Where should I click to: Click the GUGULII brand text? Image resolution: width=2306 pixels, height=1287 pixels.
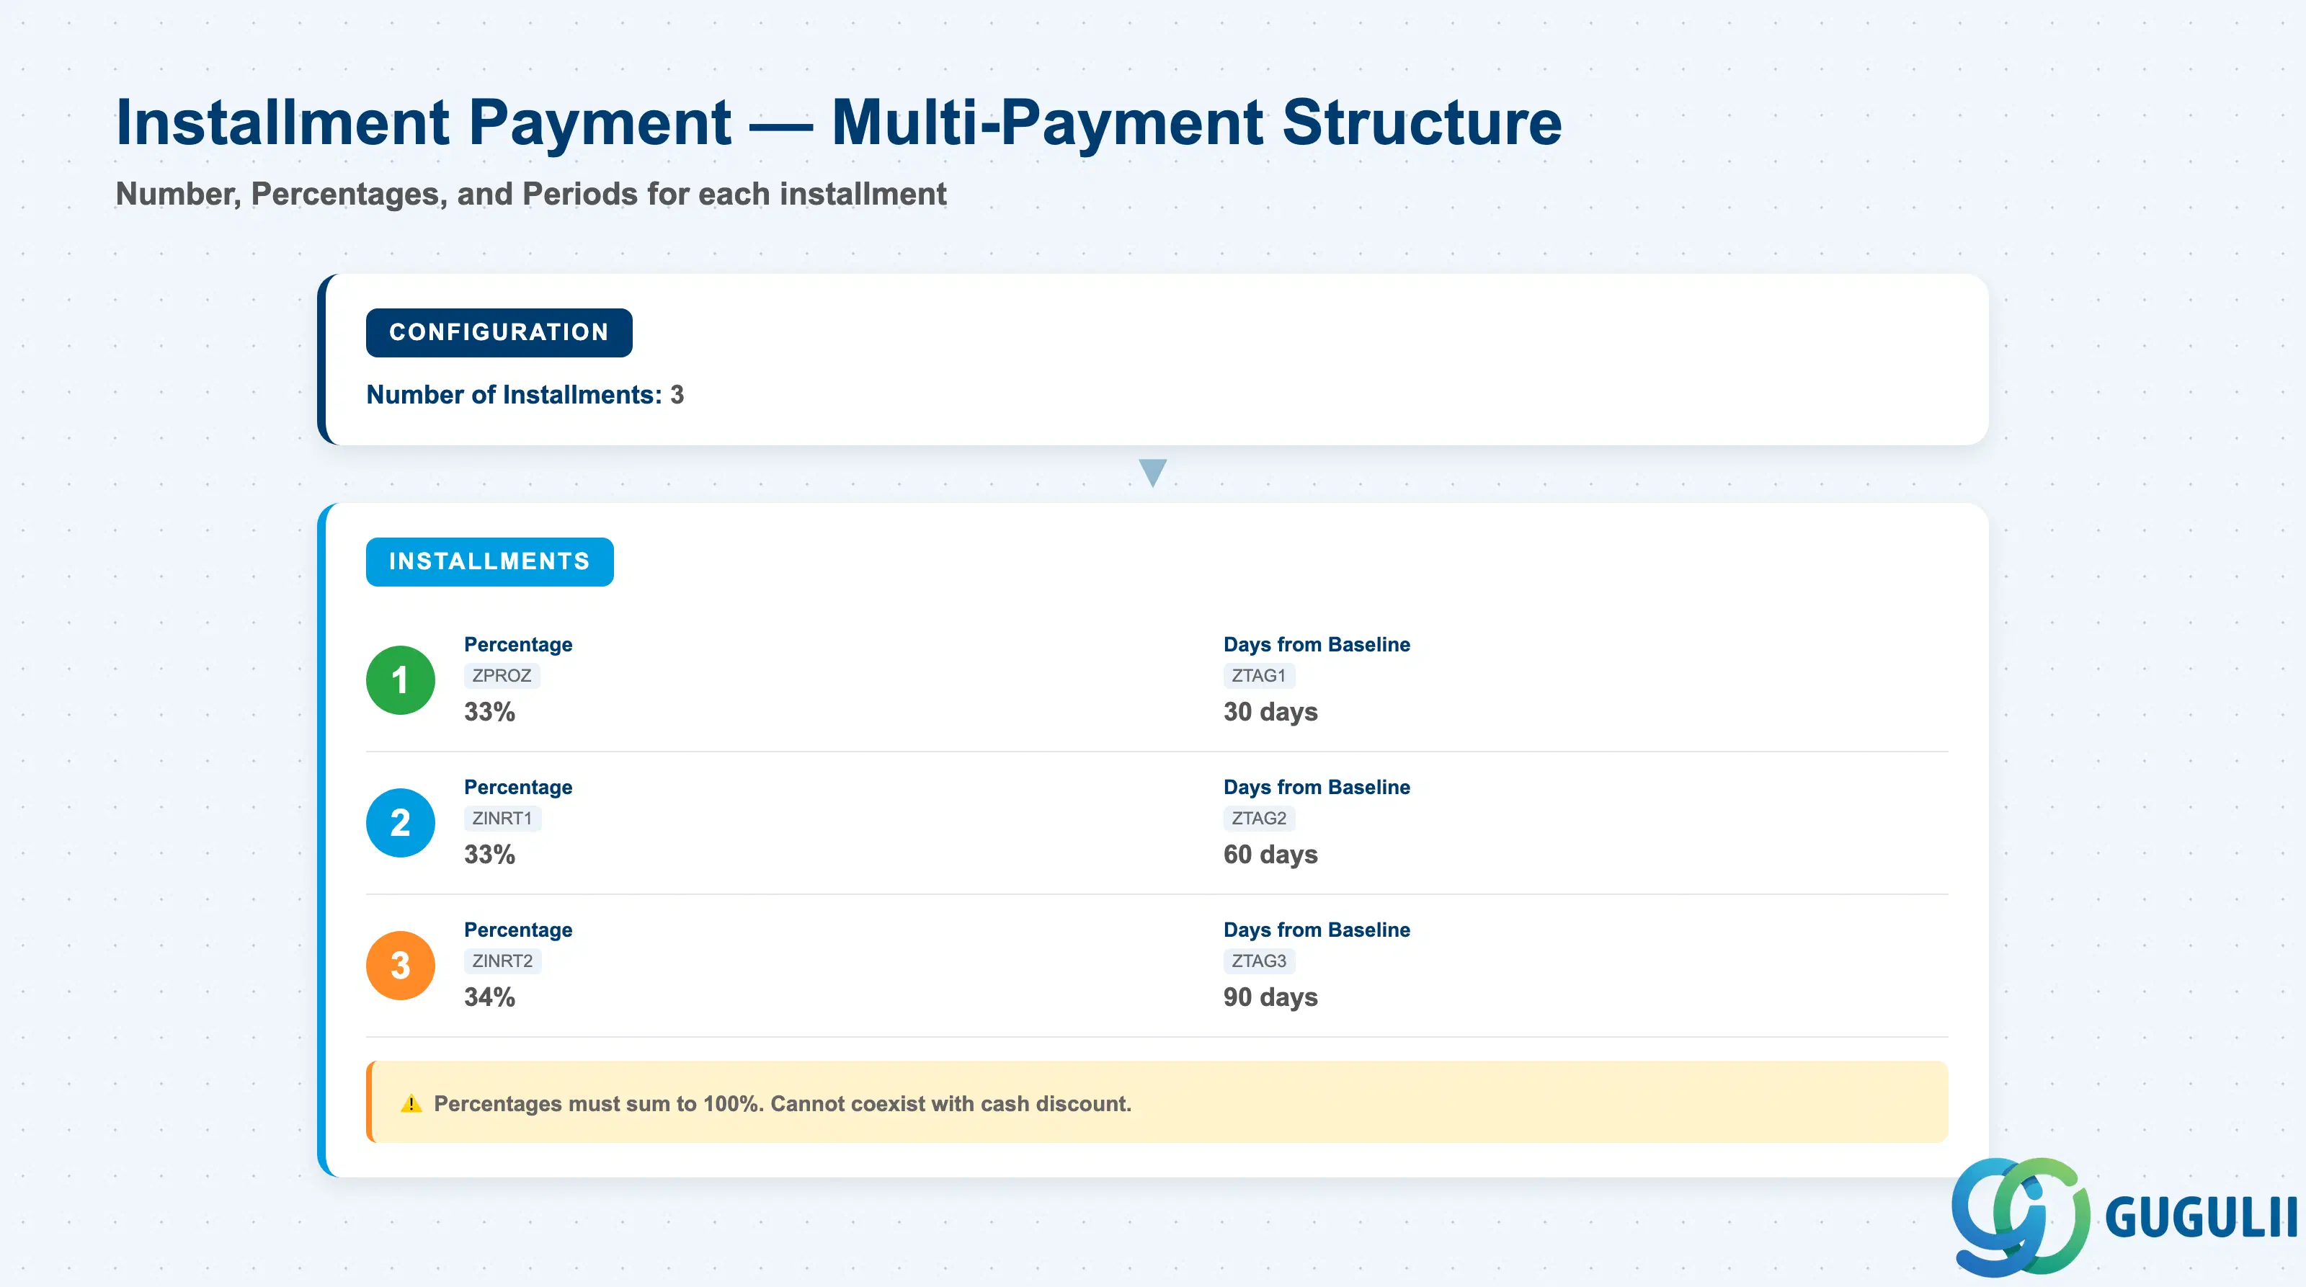coord(2200,1217)
